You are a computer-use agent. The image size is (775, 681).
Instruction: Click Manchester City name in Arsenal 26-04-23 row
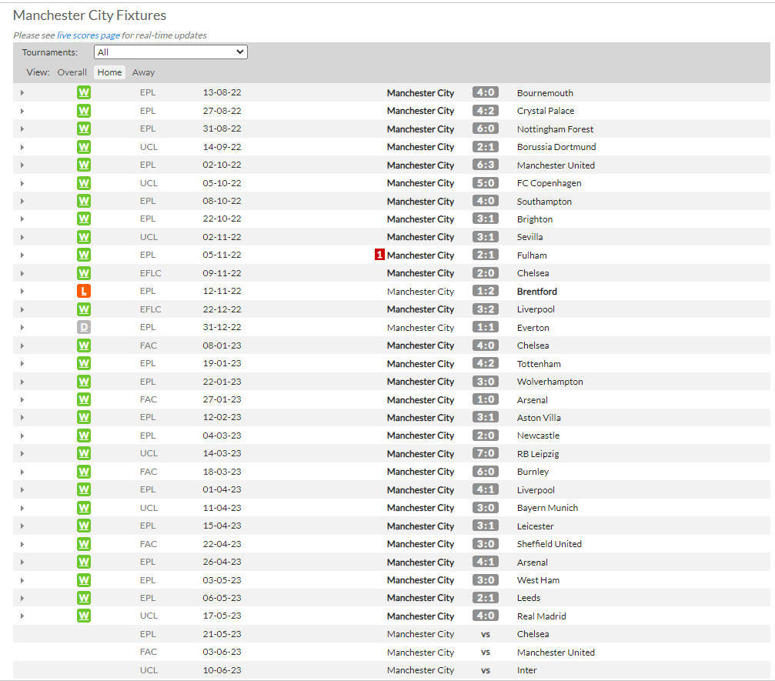click(x=421, y=562)
